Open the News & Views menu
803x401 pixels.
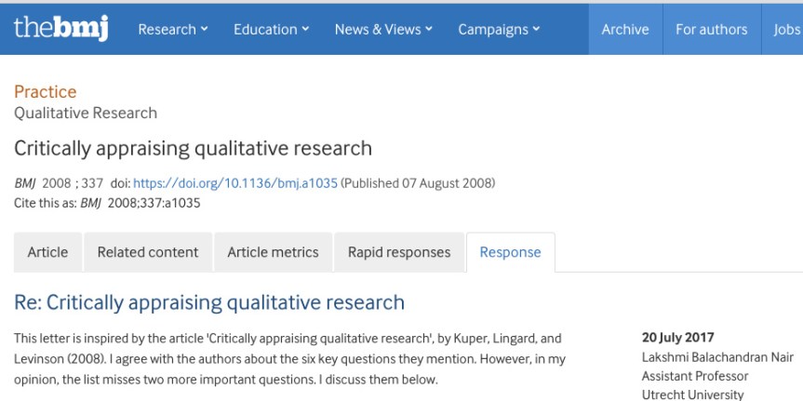(378, 30)
